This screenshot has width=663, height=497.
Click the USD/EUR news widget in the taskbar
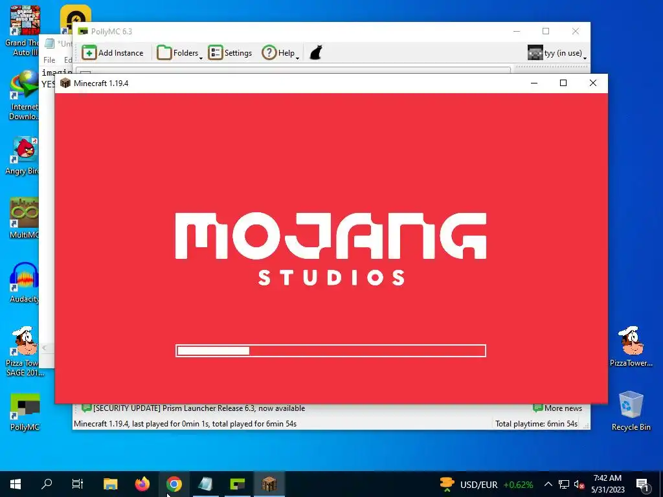pyautogui.click(x=486, y=484)
